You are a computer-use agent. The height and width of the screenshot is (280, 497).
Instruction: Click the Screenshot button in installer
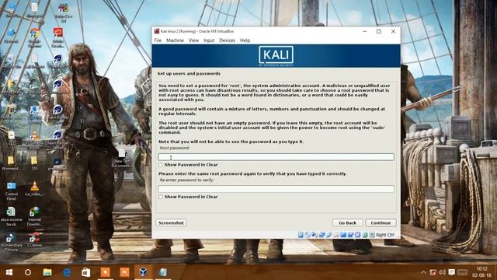[x=171, y=223]
